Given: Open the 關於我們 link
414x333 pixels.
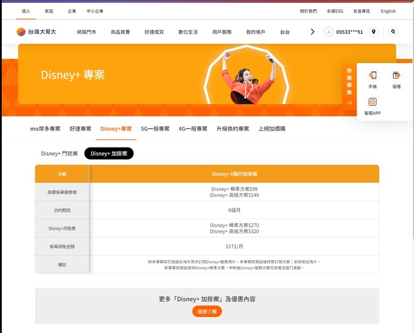Looking at the screenshot, I should 308,11.
